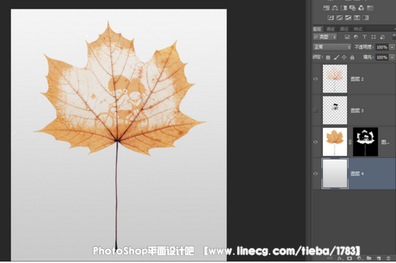
Task: Open the 正常 blend mode dropdown
Action: (x=332, y=47)
